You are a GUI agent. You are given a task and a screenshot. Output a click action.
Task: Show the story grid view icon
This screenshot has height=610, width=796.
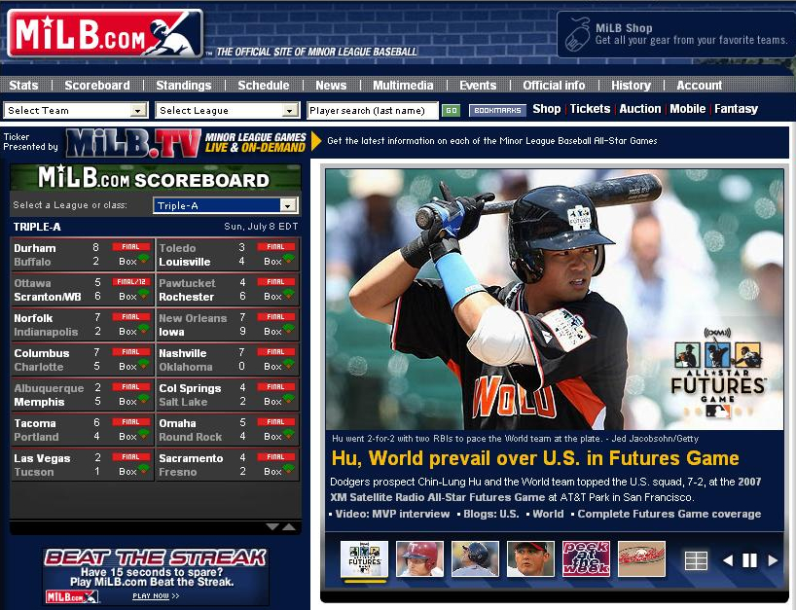[x=696, y=560]
